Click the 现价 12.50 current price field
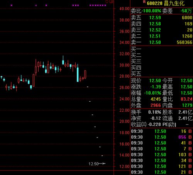Image resolution: width=193 pixels, height=175 pixels. 146,81
